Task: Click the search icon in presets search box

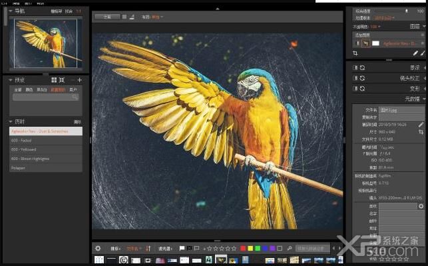Action: pos(75,97)
